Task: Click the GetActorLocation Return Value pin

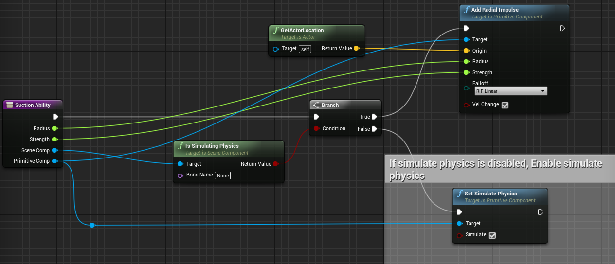Action: (x=356, y=48)
